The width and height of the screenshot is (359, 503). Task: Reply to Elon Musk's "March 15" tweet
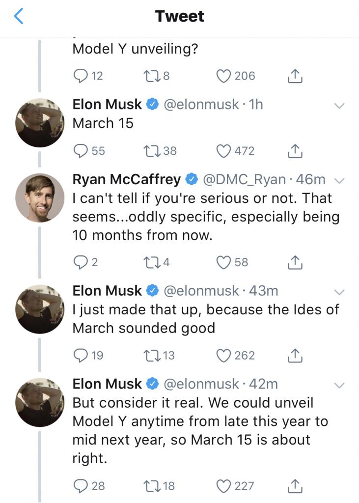pyautogui.click(x=79, y=151)
